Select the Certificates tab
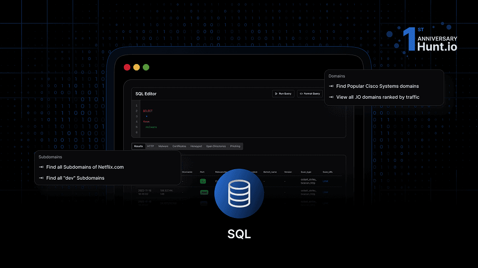This screenshot has height=268, width=478. [x=179, y=146]
